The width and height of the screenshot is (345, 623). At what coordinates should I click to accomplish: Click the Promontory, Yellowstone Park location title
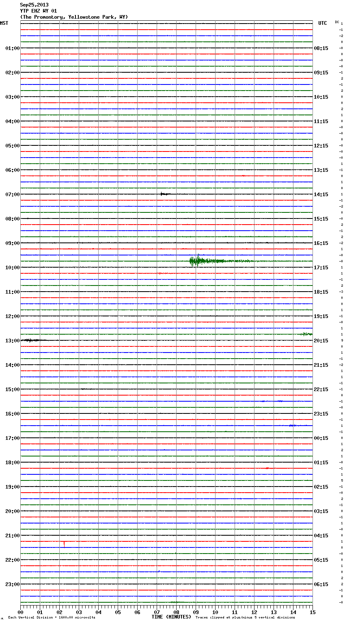pos(74,17)
